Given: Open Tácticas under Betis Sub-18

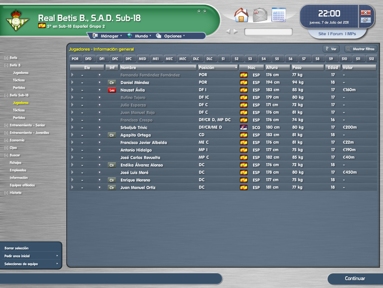Looking at the screenshot, I should tap(19, 110).
